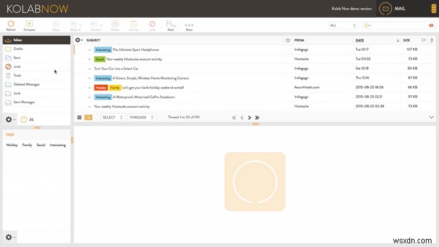
Task: Open 'The Ultimate Sport Headphones' message
Action: click(136, 50)
